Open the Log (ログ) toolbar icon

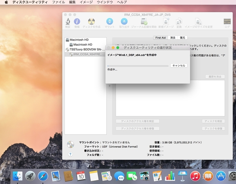tap(227, 21)
